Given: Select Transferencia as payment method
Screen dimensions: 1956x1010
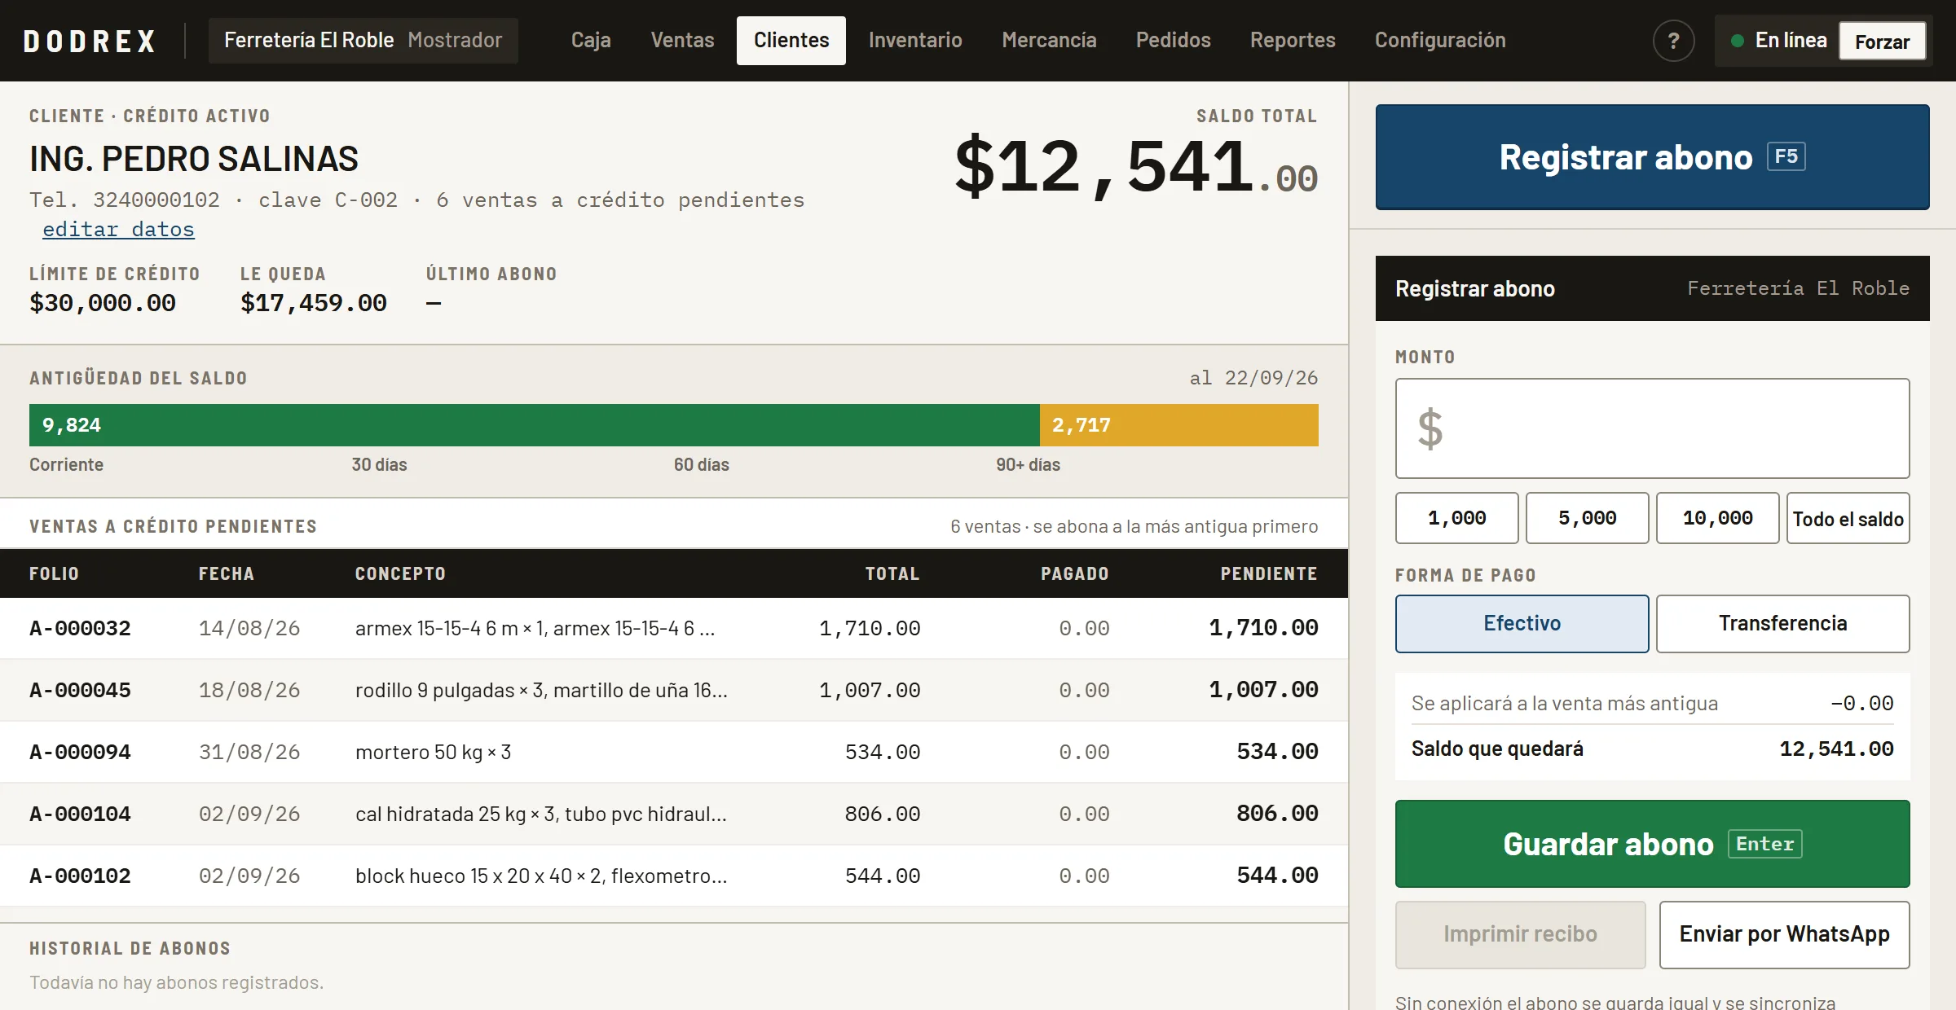Looking at the screenshot, I should point(1783,624).
